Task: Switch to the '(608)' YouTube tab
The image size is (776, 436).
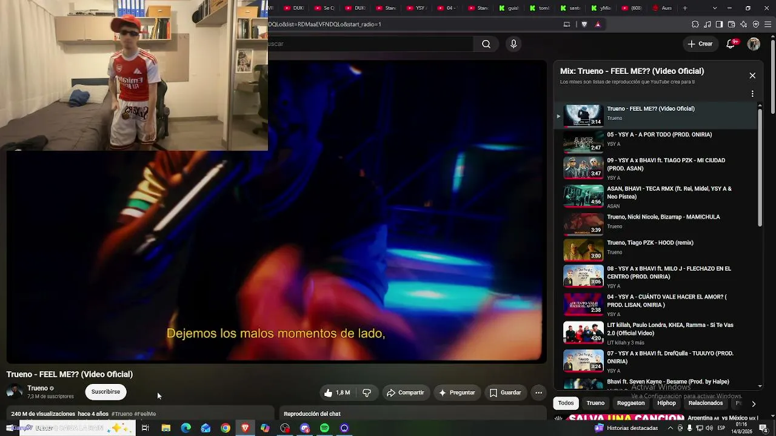Action: pyautogui.click(x=631, y=8)
